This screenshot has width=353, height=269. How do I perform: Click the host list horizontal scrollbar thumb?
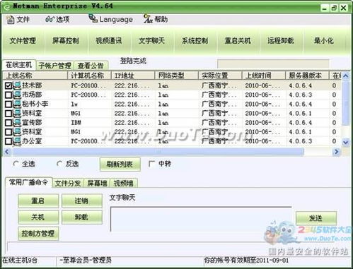pyautogui.click(x=158, y=152)
